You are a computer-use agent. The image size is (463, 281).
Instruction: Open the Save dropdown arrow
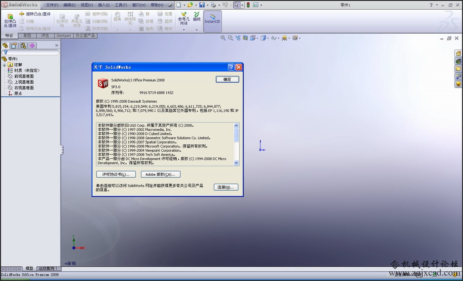[x=207, y=5]
